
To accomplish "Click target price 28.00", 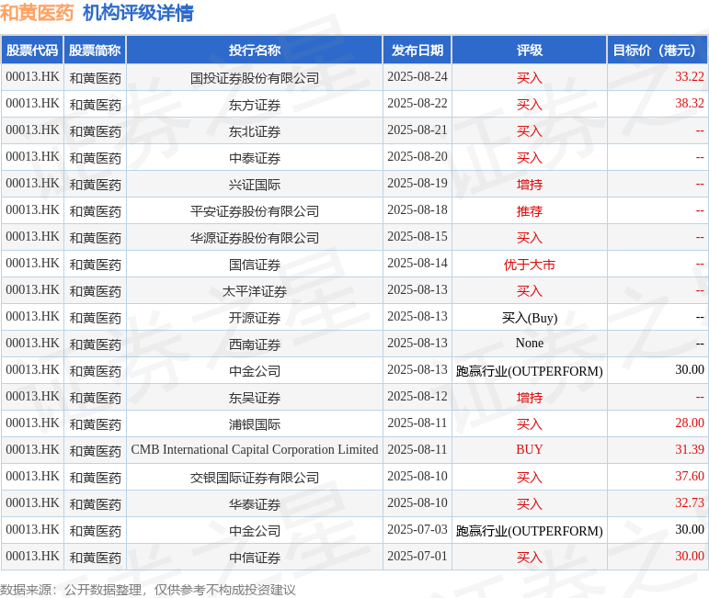I will (689, 423).
